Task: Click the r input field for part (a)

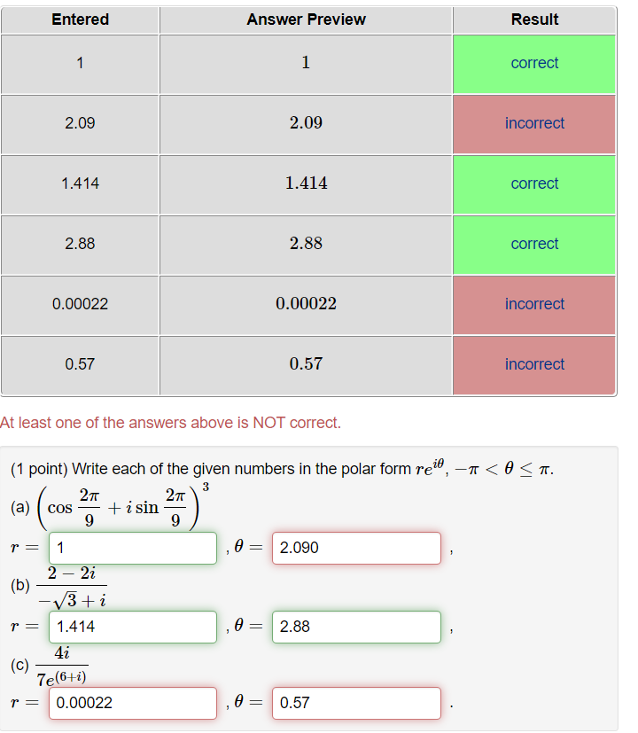Action: click(x=131, y=548)
